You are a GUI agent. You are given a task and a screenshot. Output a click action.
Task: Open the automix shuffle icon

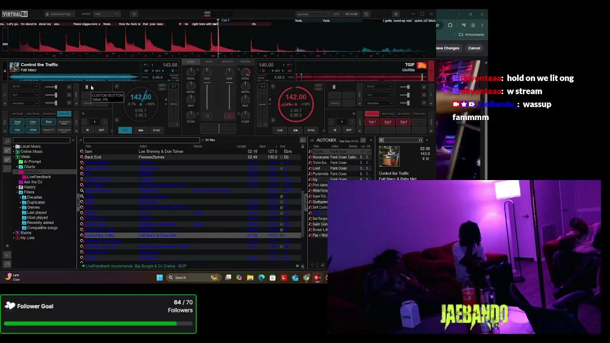[363, 141]
